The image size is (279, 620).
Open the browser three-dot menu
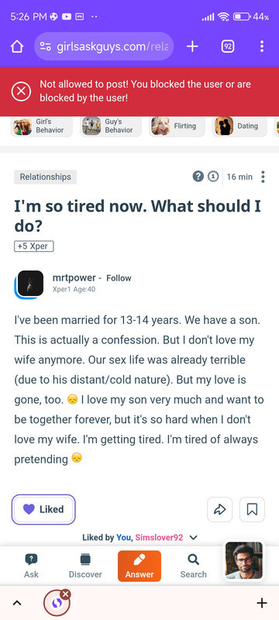click(262, 46)
